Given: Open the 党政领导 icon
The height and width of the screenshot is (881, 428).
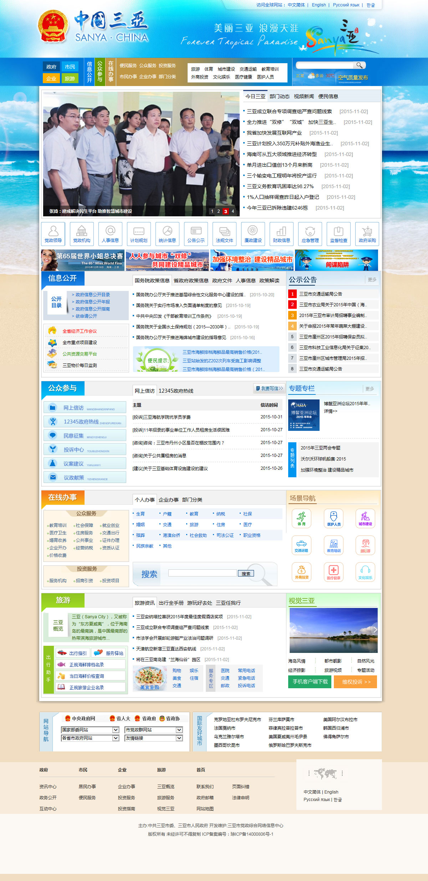Looking at the screenshot, I should tap(53, 234).
